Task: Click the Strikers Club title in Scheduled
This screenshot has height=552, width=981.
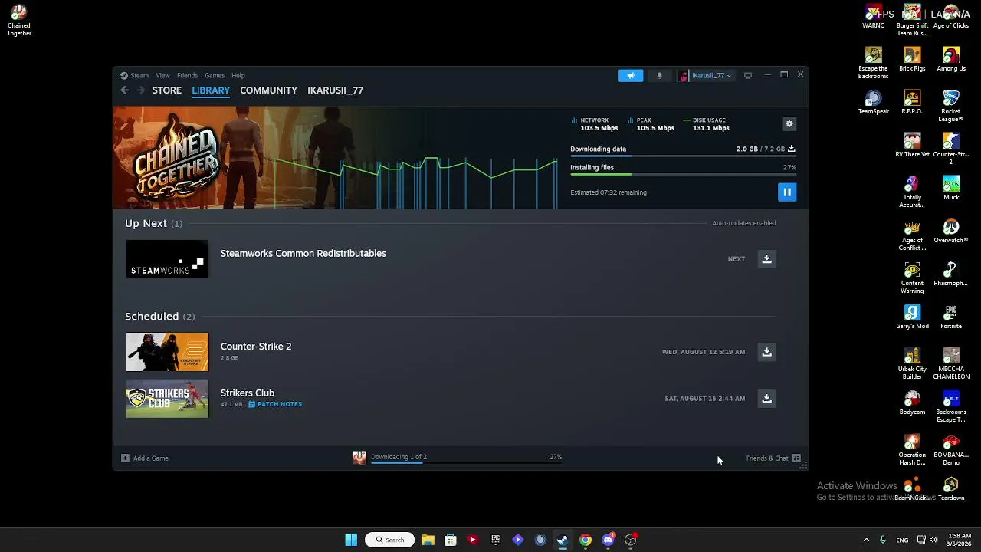Action: (x=248, y=393)
